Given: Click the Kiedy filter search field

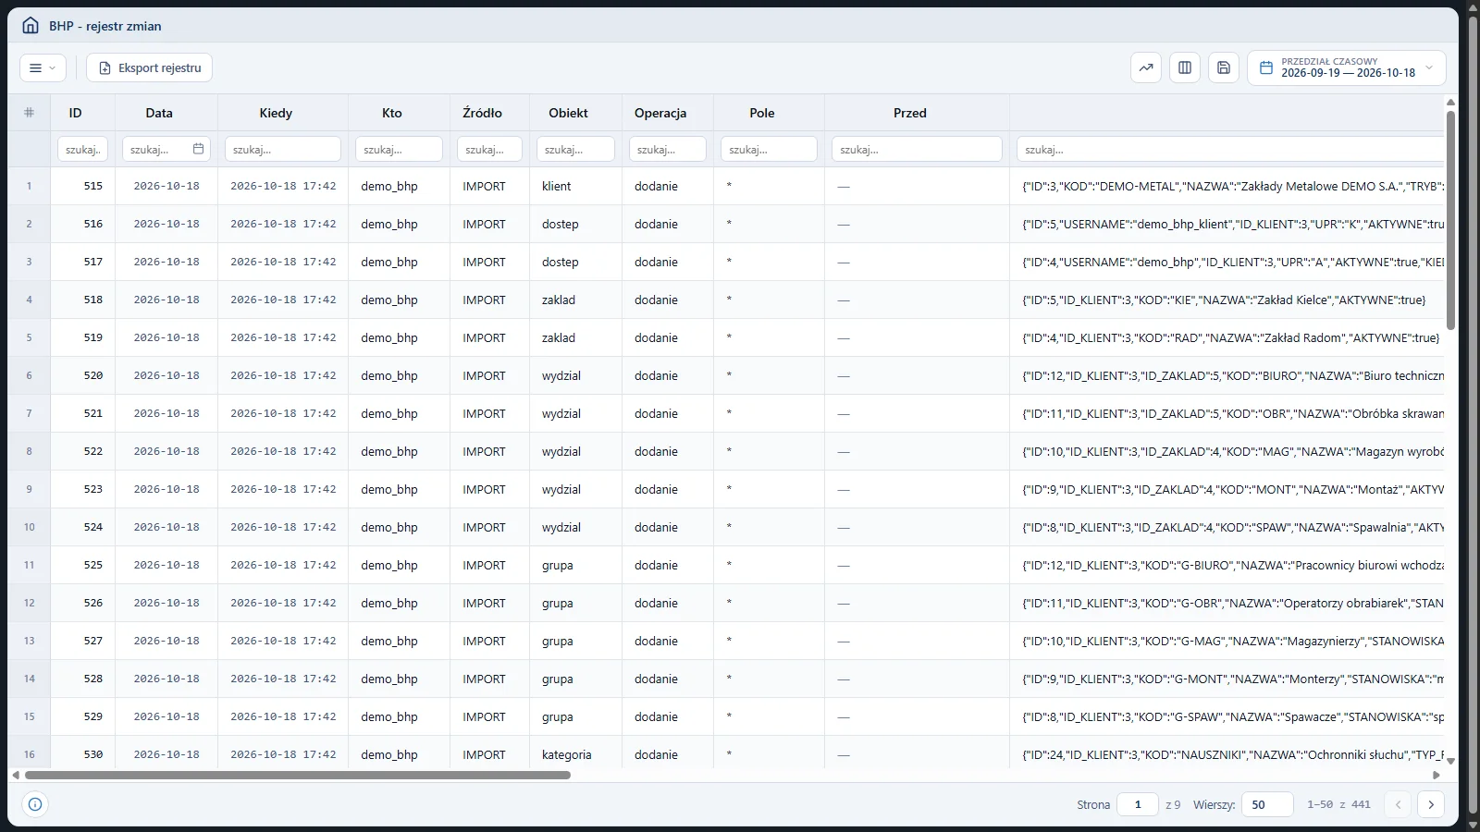Looking at the screenshot, I should click(x=283, y=149).
